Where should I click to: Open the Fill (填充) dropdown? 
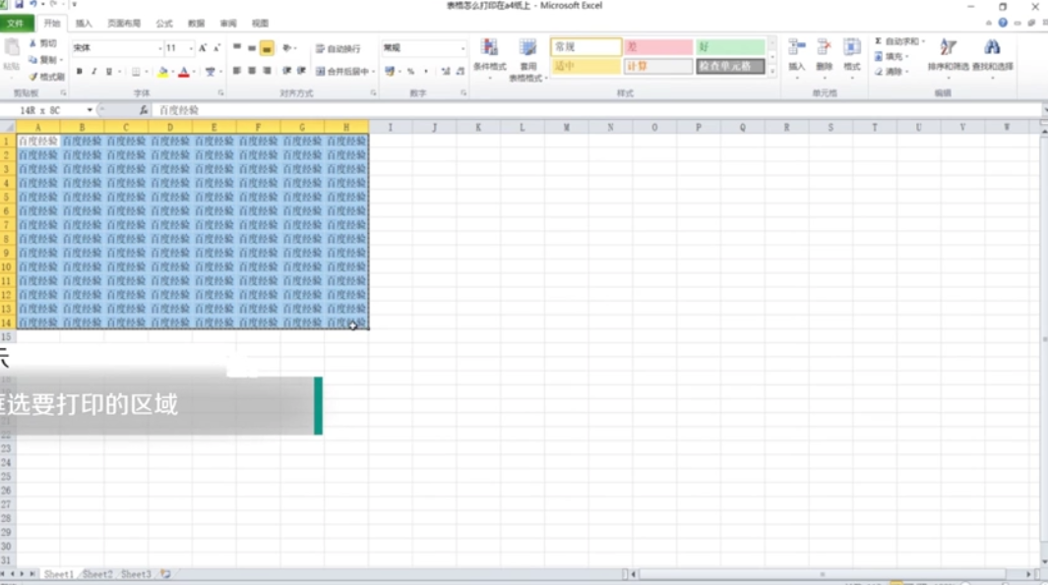click(x=893, y=57)
